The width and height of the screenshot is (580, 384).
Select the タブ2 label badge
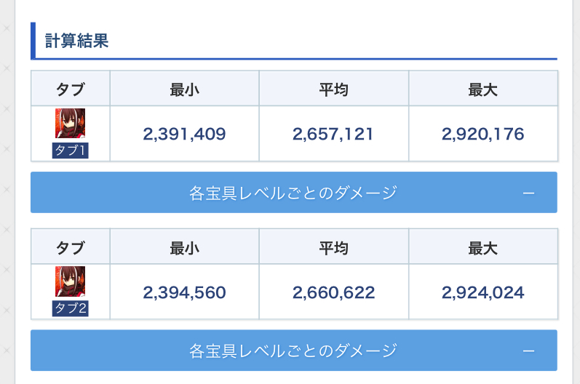coord(70,308)
